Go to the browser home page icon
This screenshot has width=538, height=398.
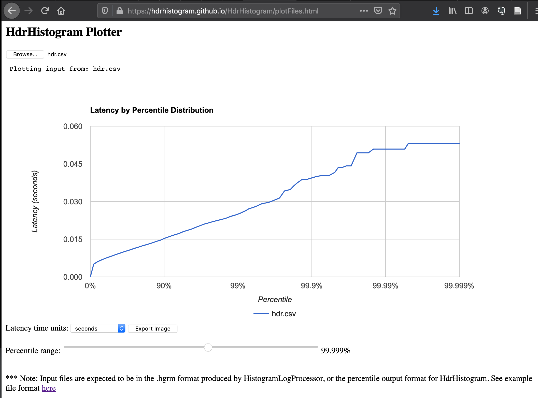tap(61, 11)
